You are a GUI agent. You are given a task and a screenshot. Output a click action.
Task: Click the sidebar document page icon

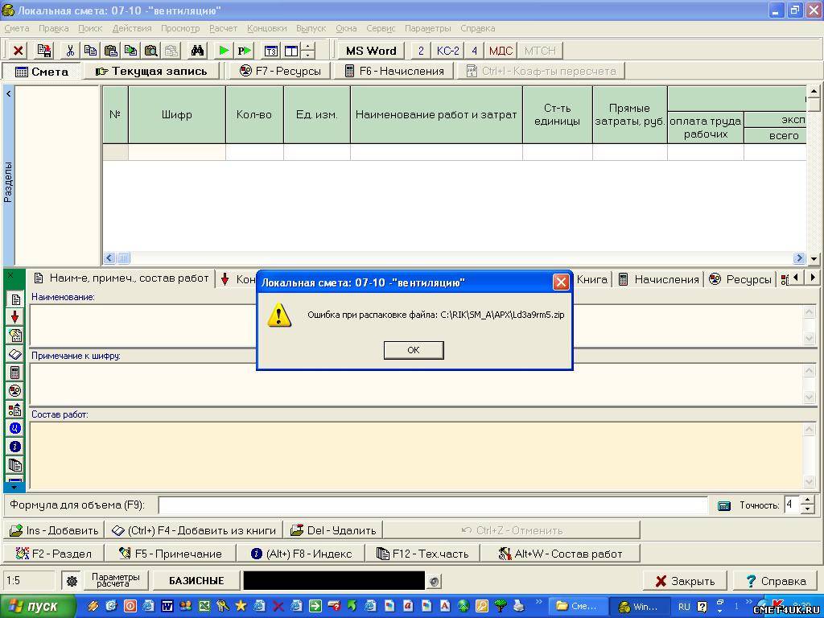[x=15, y=299]
